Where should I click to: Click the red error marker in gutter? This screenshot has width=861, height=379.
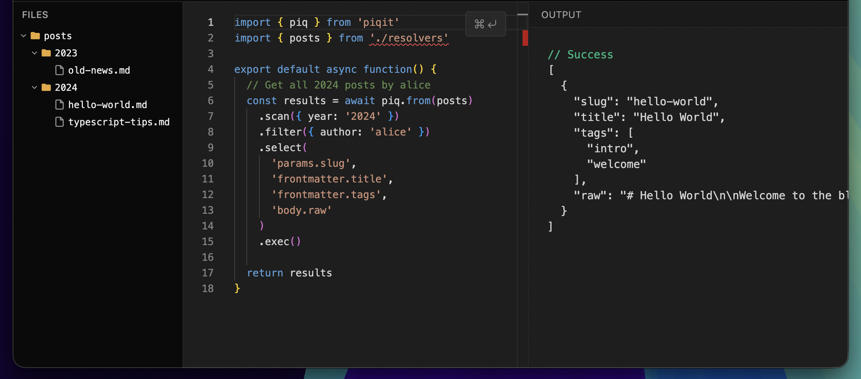click(x=525, y=38)
